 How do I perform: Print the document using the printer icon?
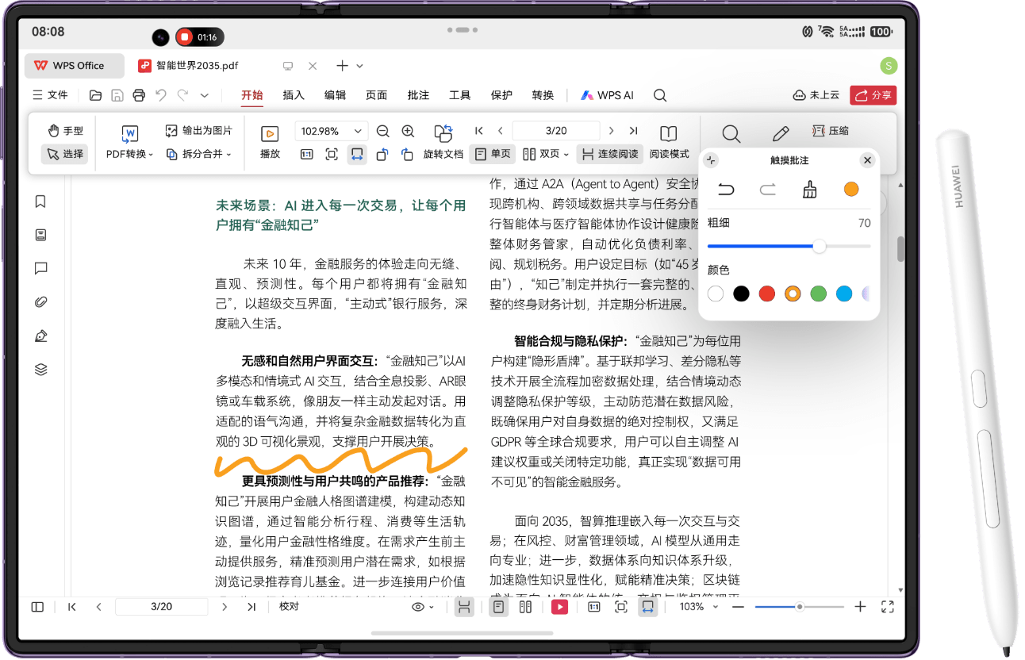139,95
